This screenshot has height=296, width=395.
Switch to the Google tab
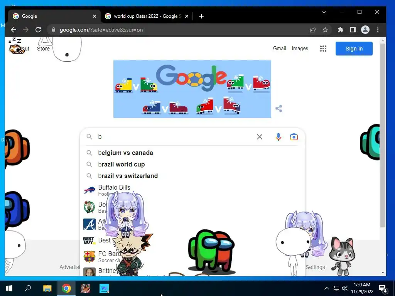click(54, 16)
